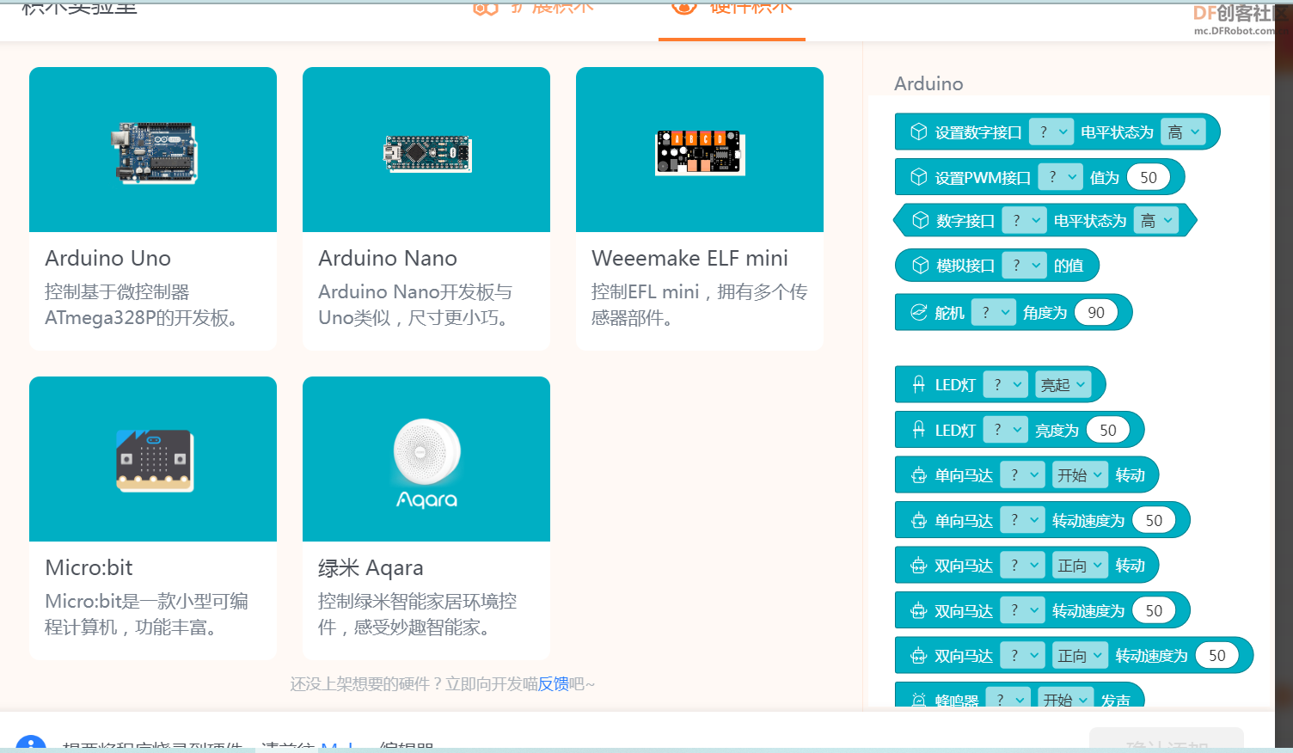The image size is (1293, 753).
Task: Edit 双向马达 转动速度为 value 50 without direction
Action: click(x=1154, y=610)
